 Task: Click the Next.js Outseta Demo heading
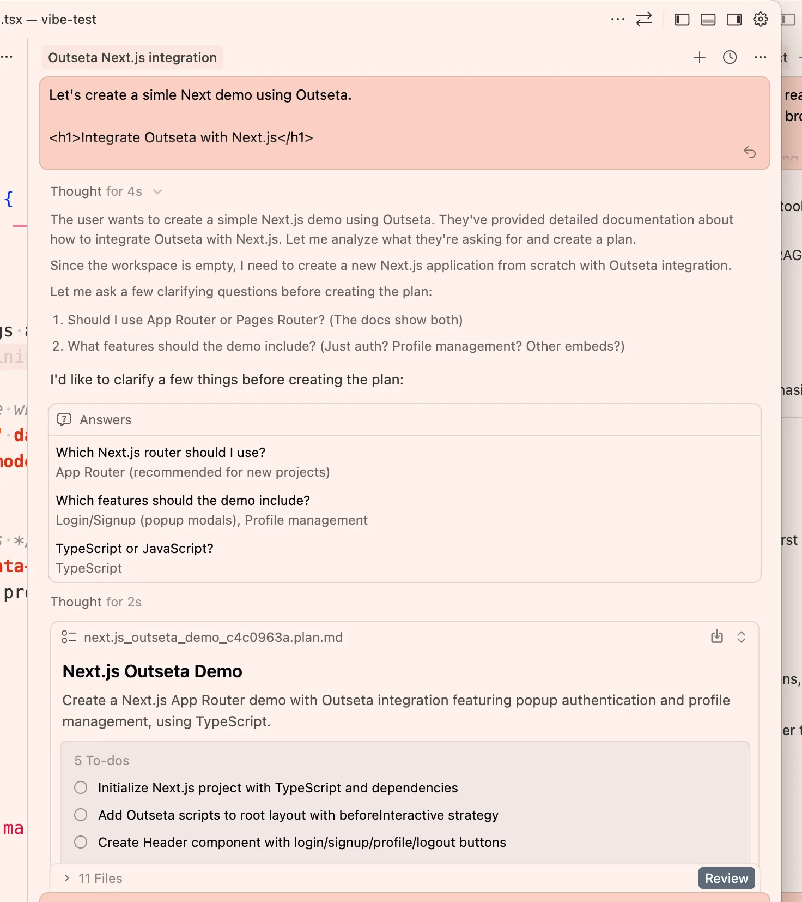(x=152, y=671)
